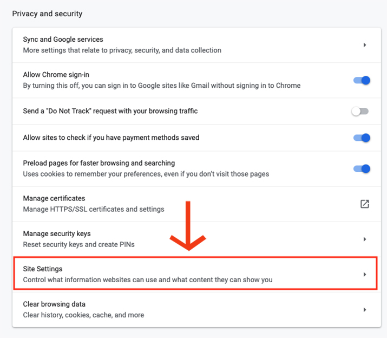Click the Privacy and security heading
The image size is (387, 338).
click(47, 14)
